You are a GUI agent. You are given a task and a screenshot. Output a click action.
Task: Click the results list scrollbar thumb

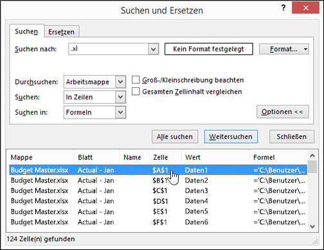pyautogui.click(x=312, y=167)
